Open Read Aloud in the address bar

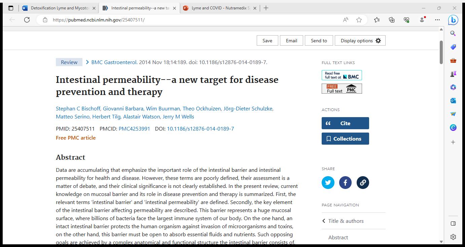click(346, 20)
